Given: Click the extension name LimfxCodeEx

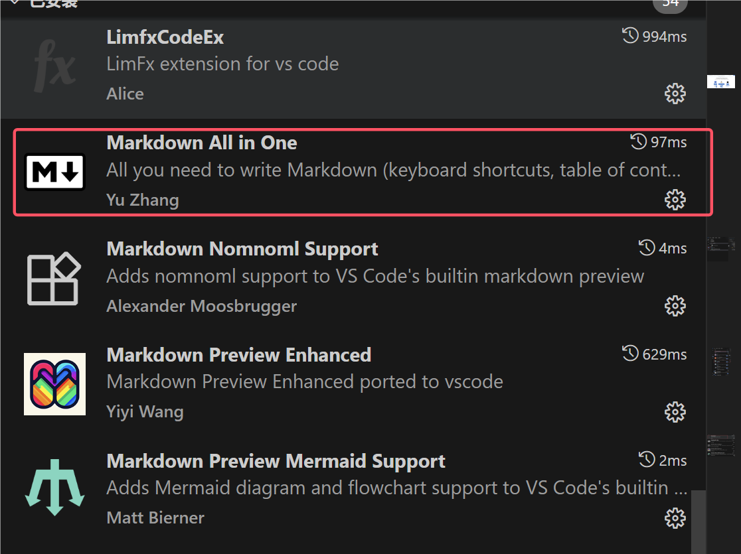Looking at the screenshot, I should coord(165,37).
